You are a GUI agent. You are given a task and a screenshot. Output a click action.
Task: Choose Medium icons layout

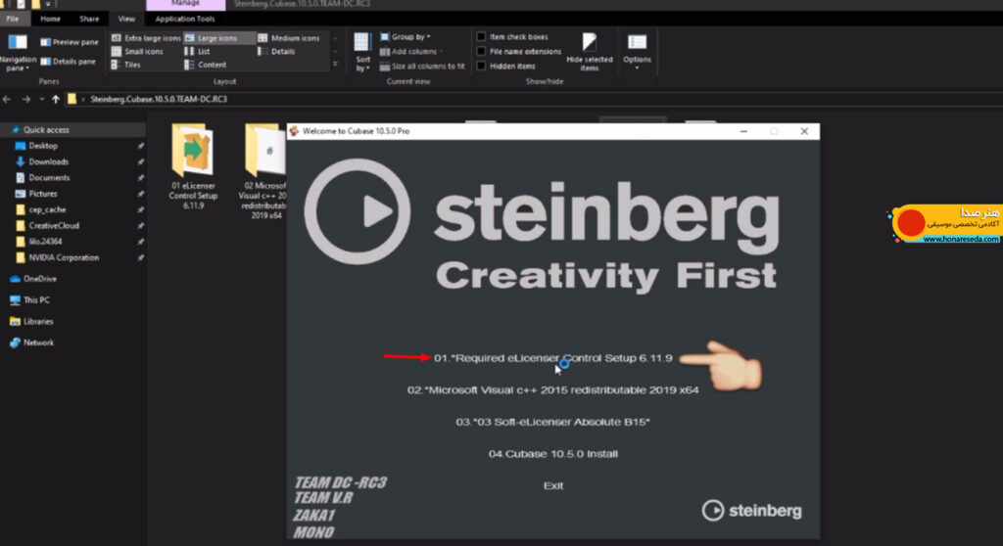pyautogui.click(x=289, y=38)
